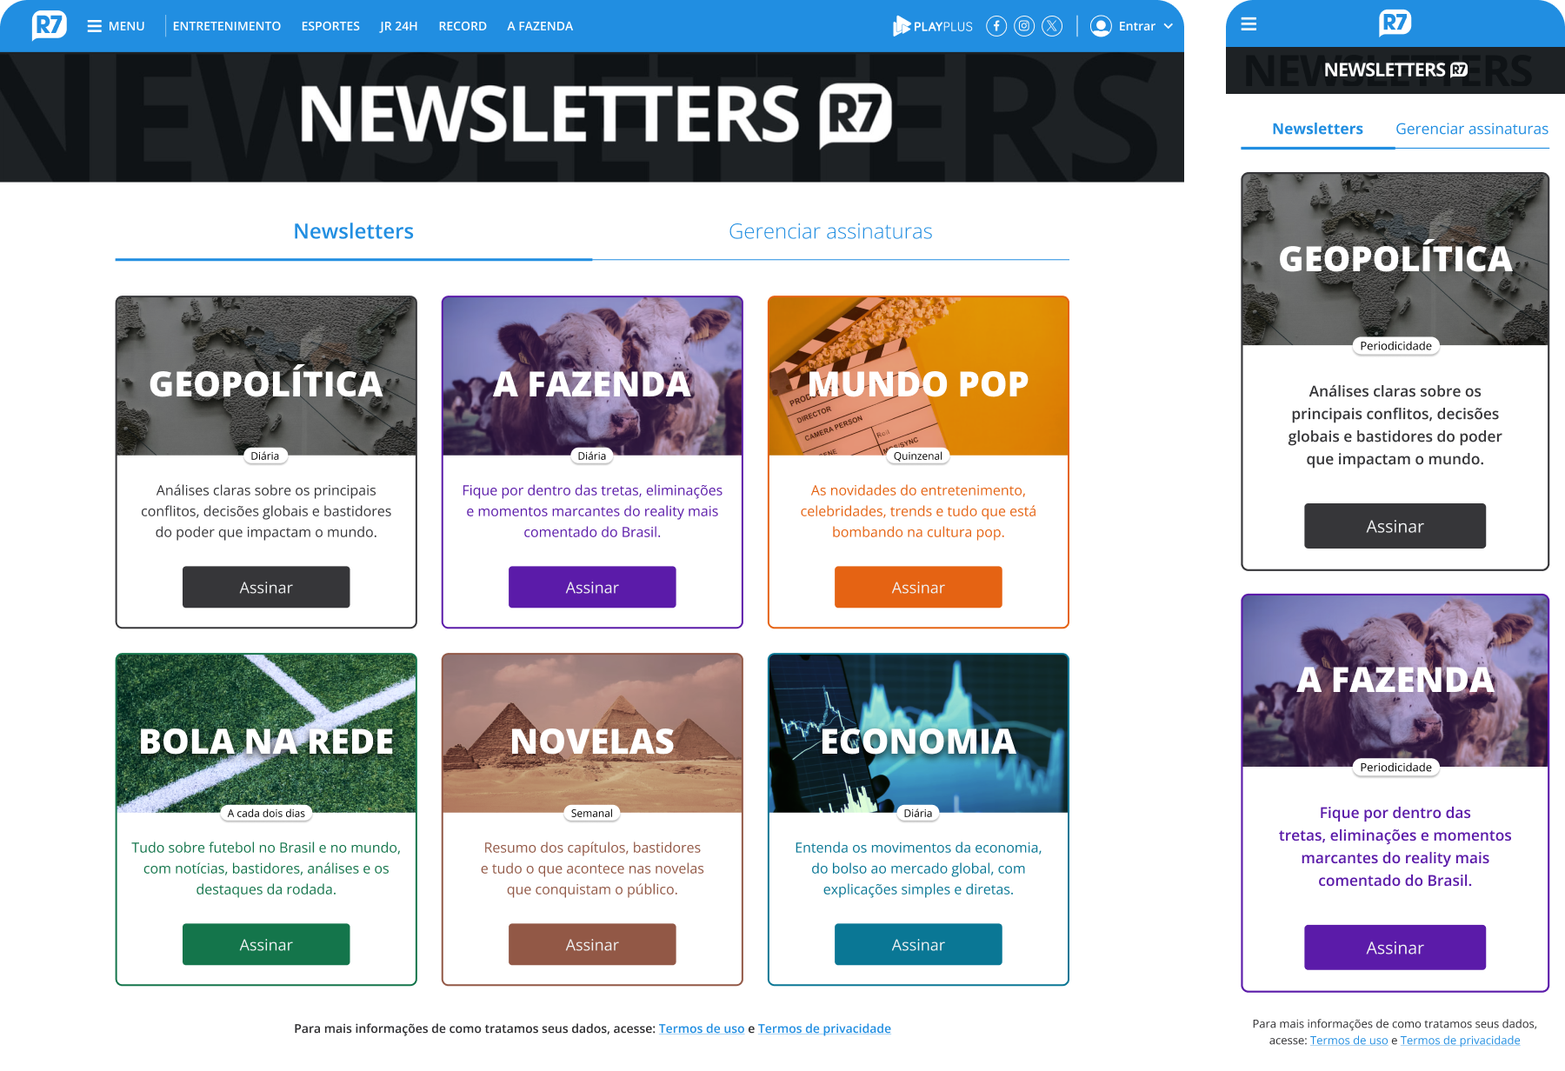Tap the Geopolítica image in mobile view
The height and width of the screenshot is (1071, 1565).
(1395, 259)
